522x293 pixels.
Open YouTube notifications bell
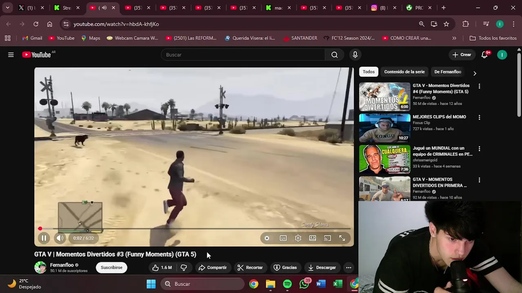pos(484,55)
